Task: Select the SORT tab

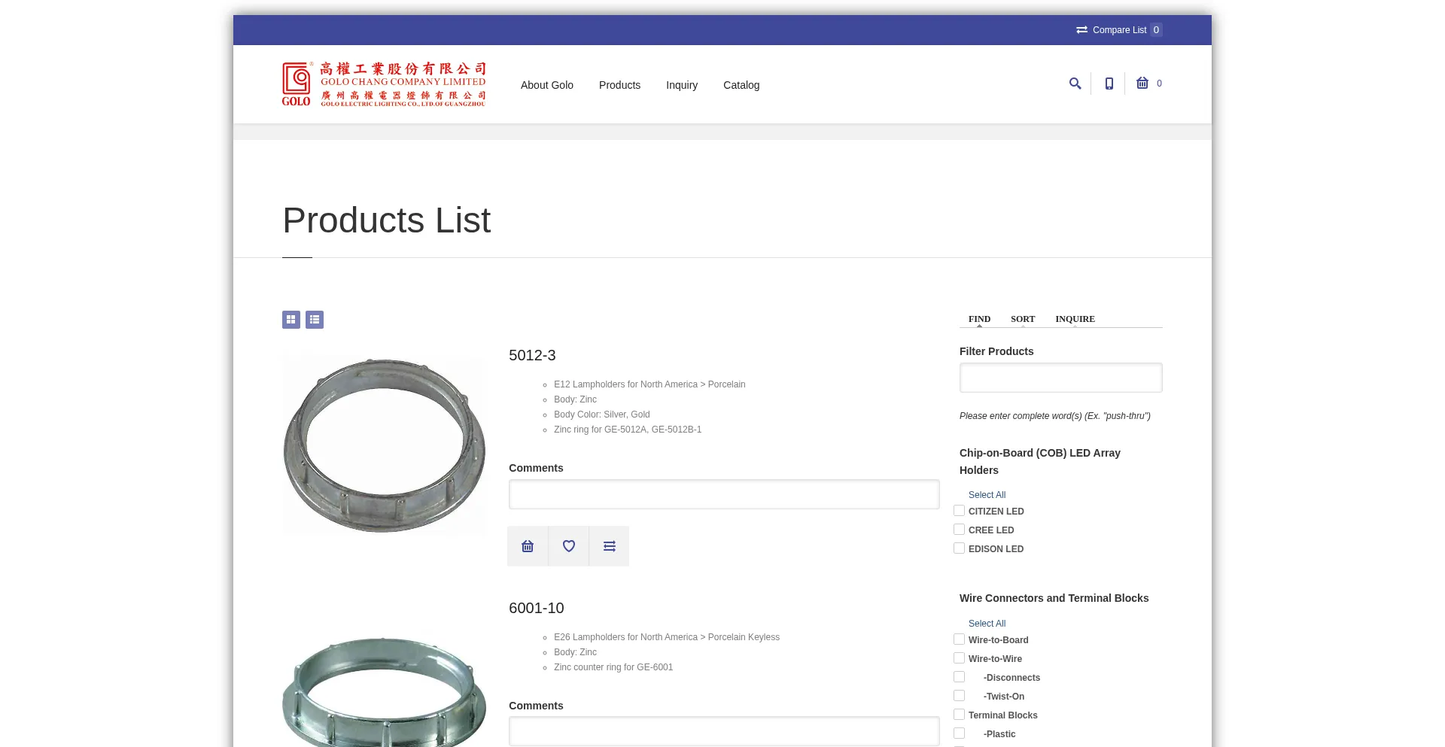Action: click(1023, 319)
